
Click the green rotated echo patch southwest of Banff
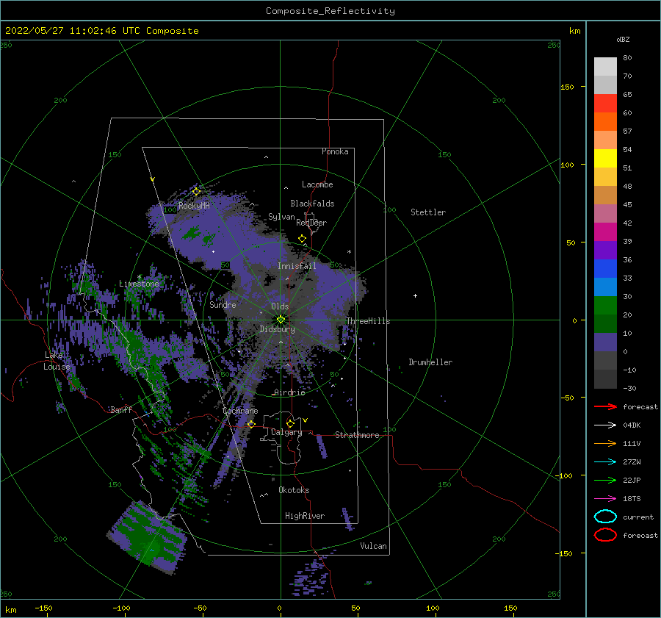pos(146,538)
